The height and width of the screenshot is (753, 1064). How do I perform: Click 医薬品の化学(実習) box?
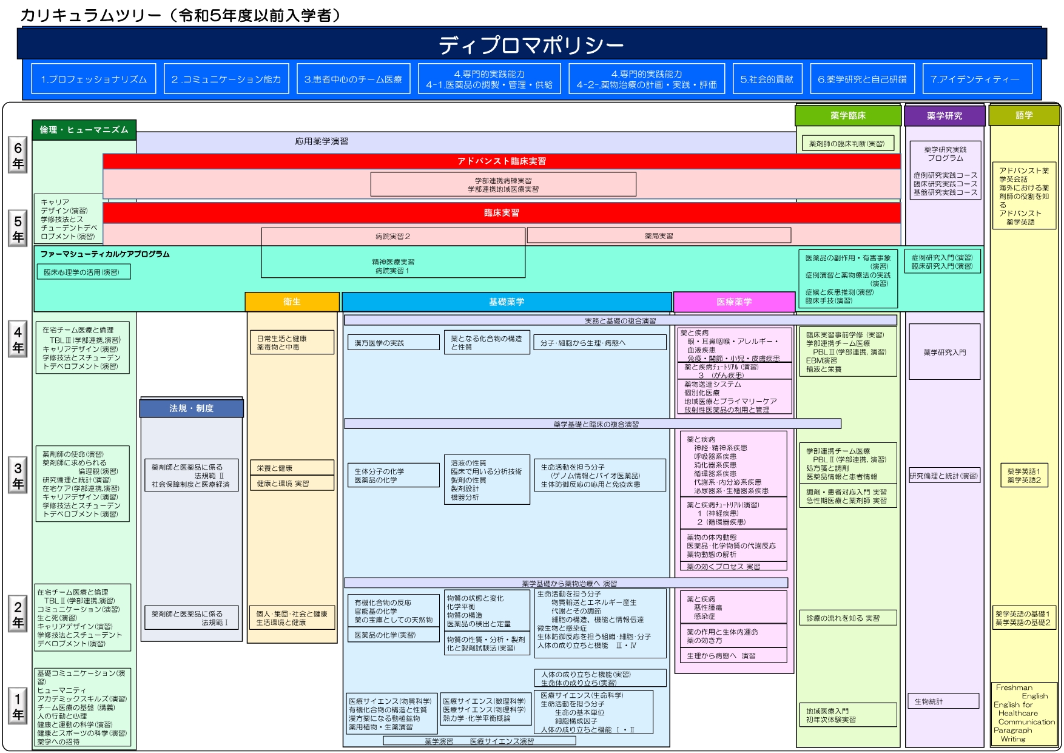[x=393, y=635]
